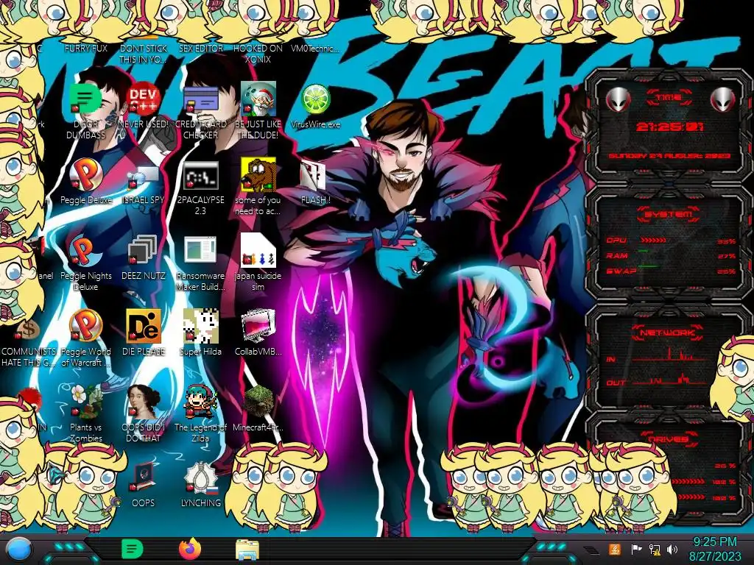Viewport: 754px width, 565px height.
Task: Click the SYSTEM widget header
Action: click(668, 214)
